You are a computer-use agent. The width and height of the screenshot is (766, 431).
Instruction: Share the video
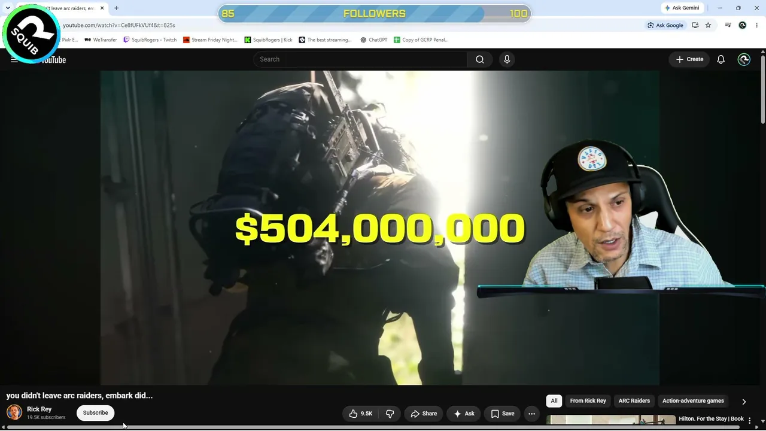coord(424,414)
